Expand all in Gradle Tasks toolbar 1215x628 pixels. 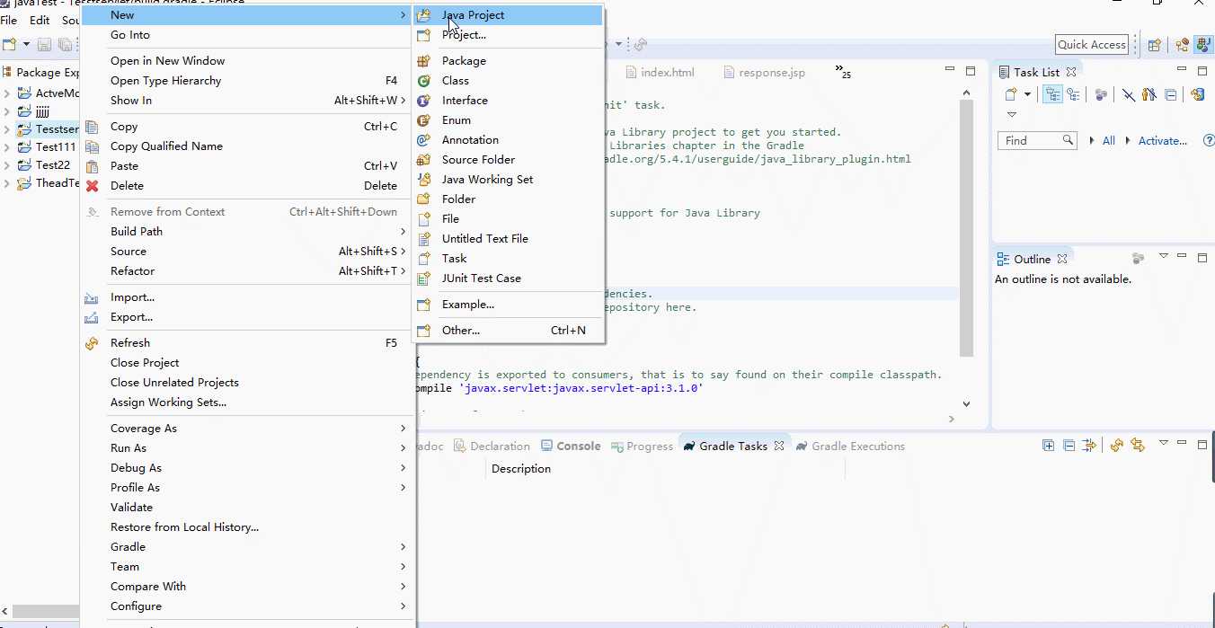(1049, 446)
